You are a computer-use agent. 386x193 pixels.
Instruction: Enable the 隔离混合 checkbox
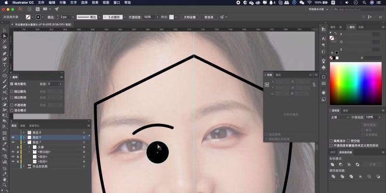331,141
